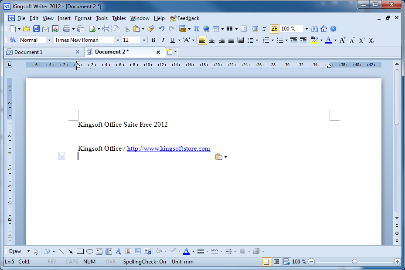Open the File menu
Image resolution: width=405 pixels, height=270 pixels.
[21, 18]
